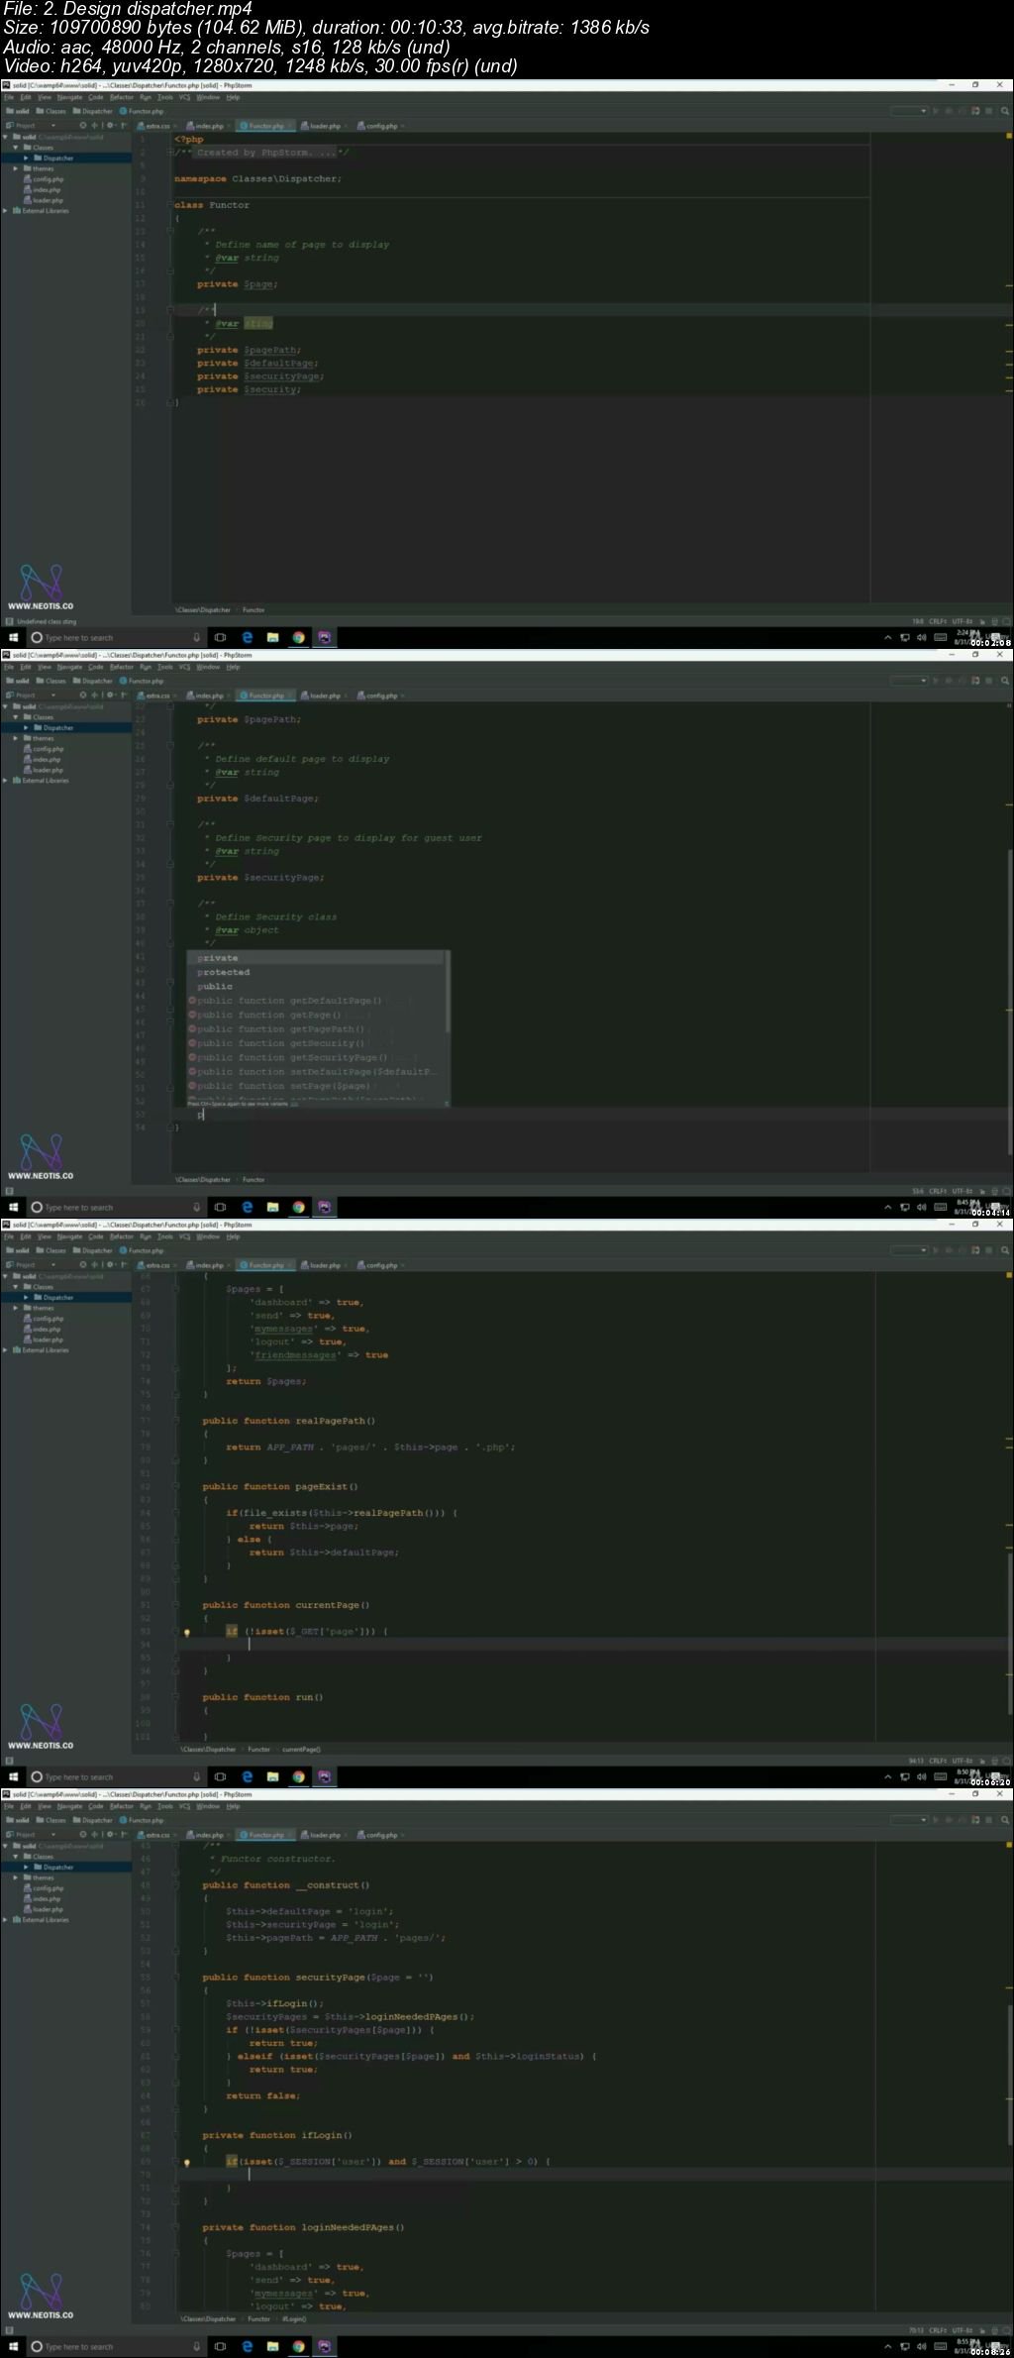This screenshot has width=1014, height=2358.
Task: Click the Task View icon in the 00:02:08 frame taskbar
Action: pyautogui.click(x=220, y=638)
